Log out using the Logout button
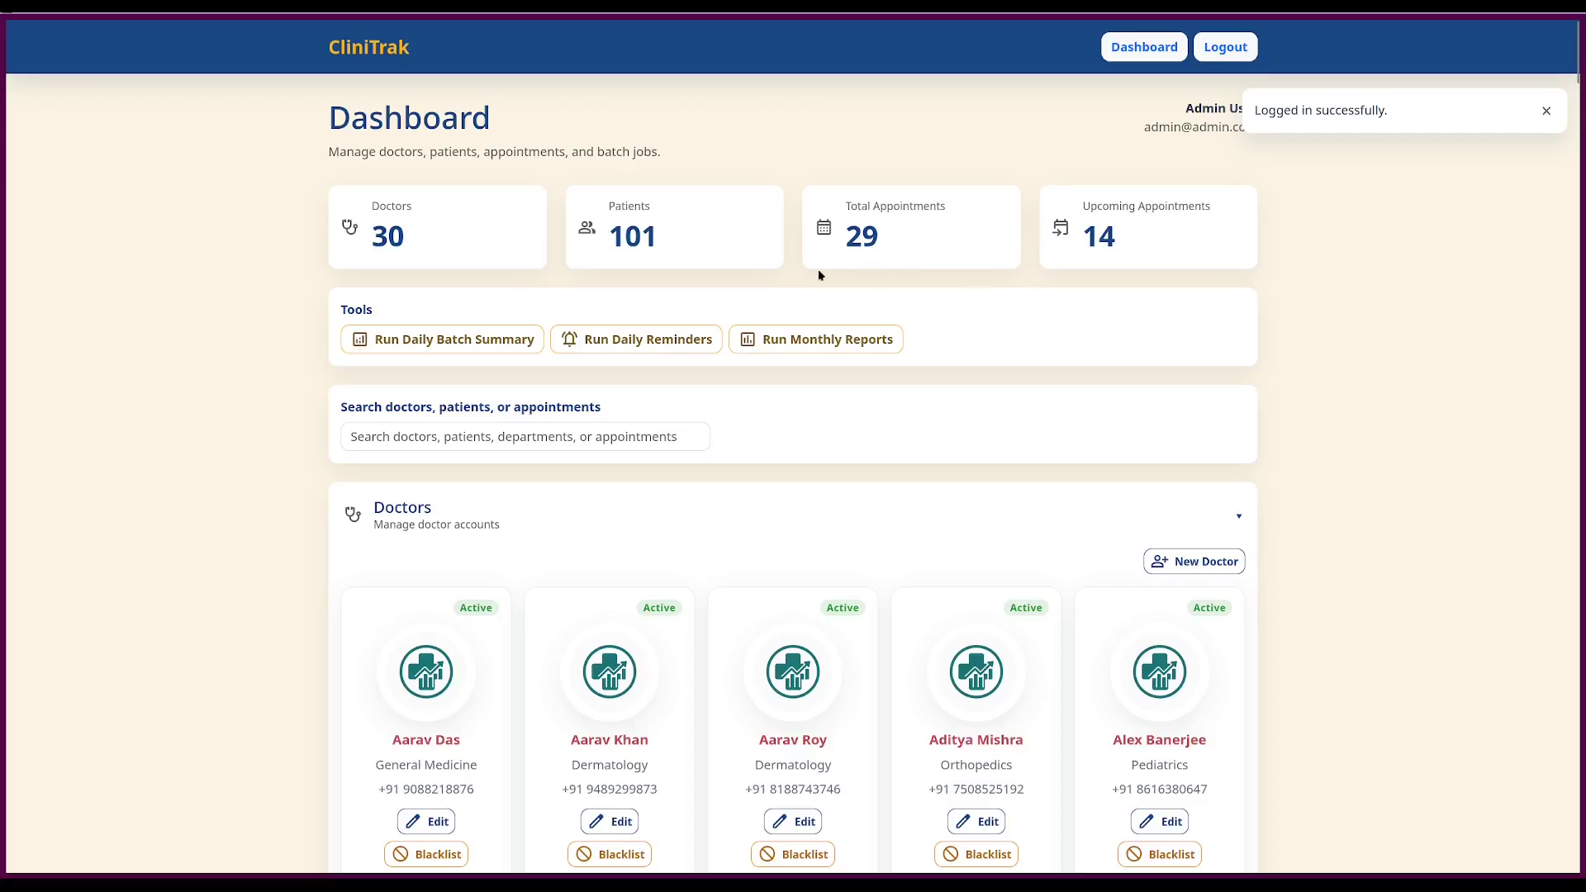The height and width of the screenshot is (892, 1586). coord(1225,47)
